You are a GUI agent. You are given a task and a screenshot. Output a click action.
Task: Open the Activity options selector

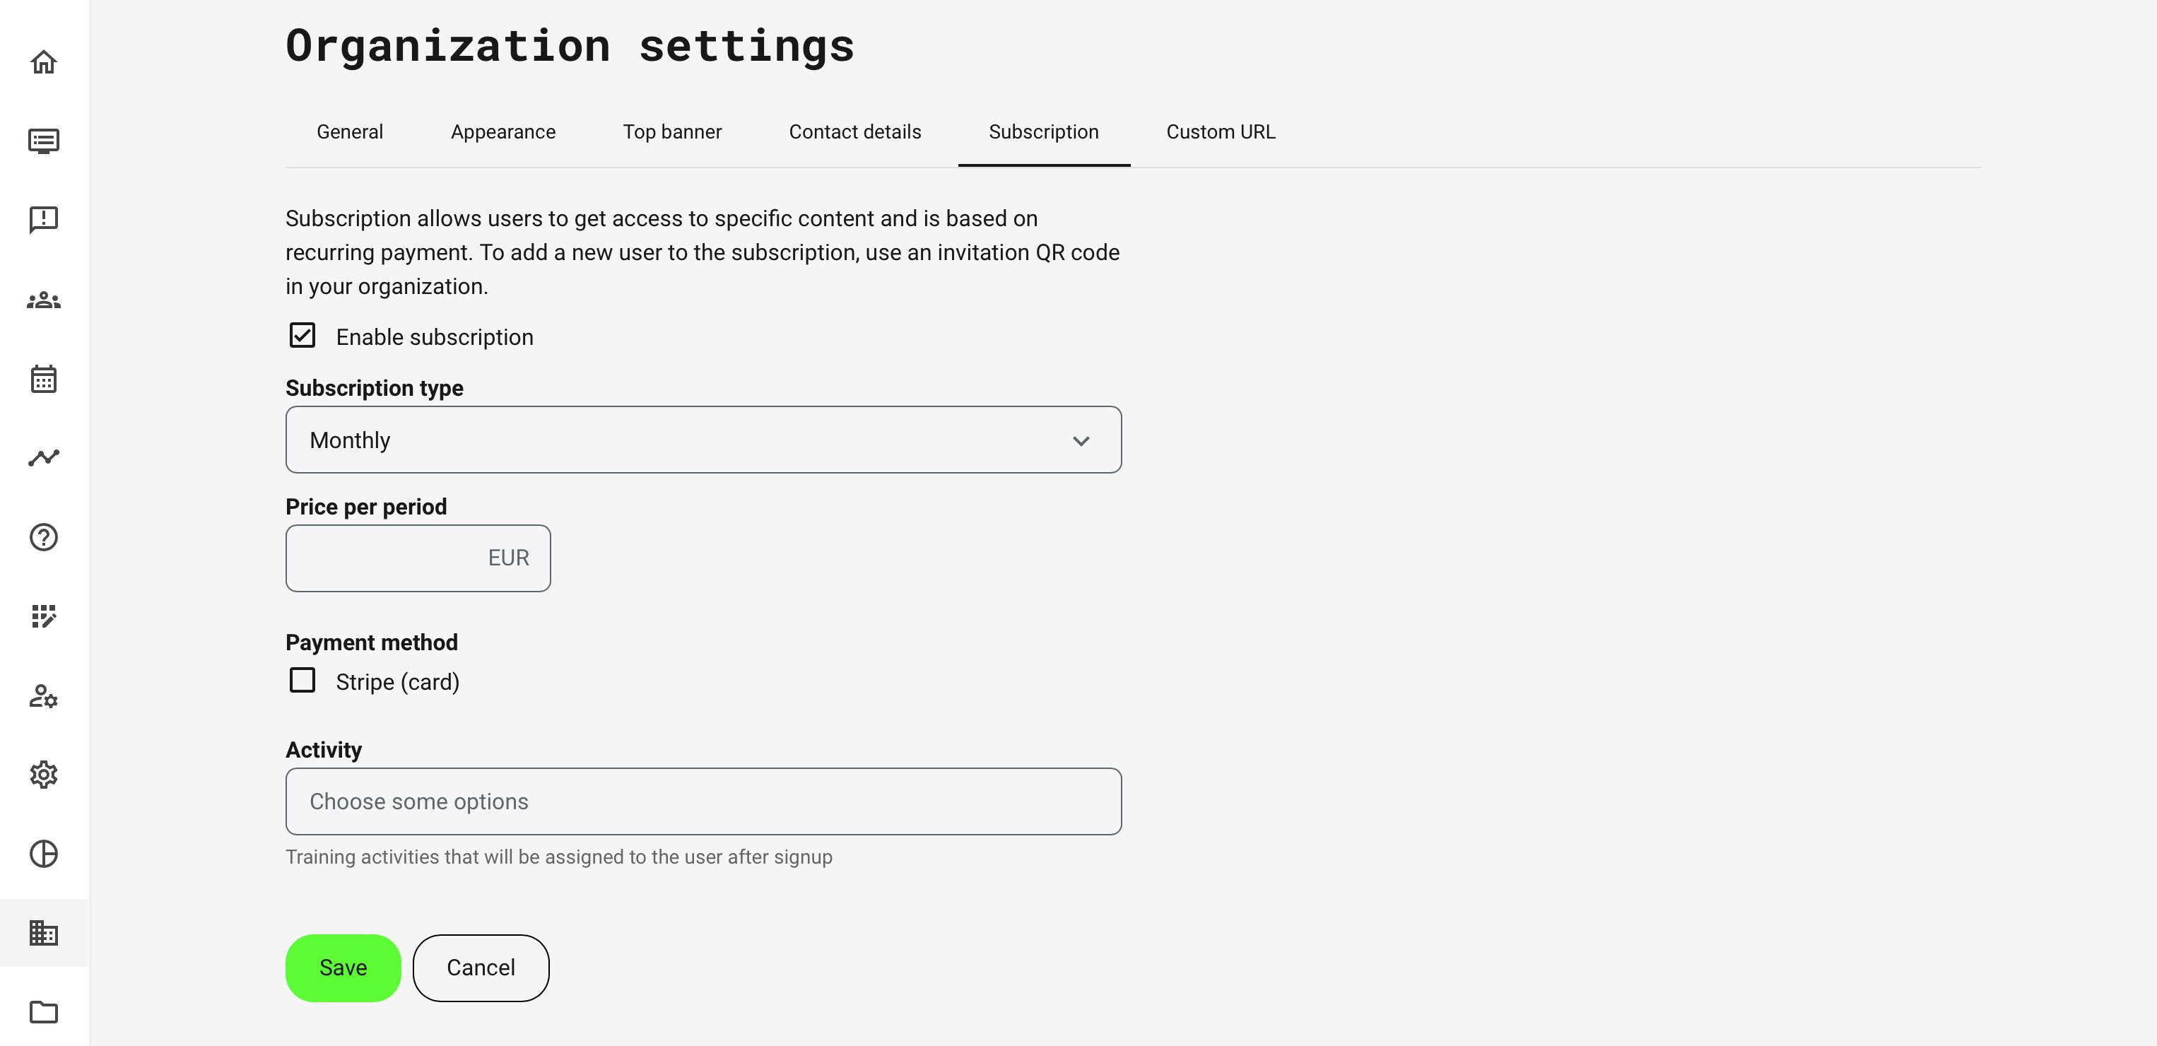click(x=703, y=801)
